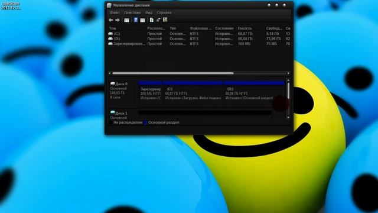Click the 100 МБ capacity cell
The image size is (378, 213).
(x=244, y=44)
